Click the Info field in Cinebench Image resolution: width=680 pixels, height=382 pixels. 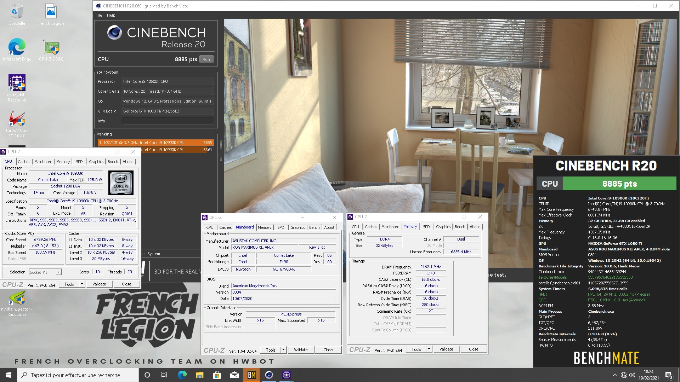tap(168, 121)
